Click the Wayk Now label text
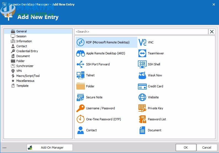Screen dimensions: 219x153 click(x=155, y=75)
